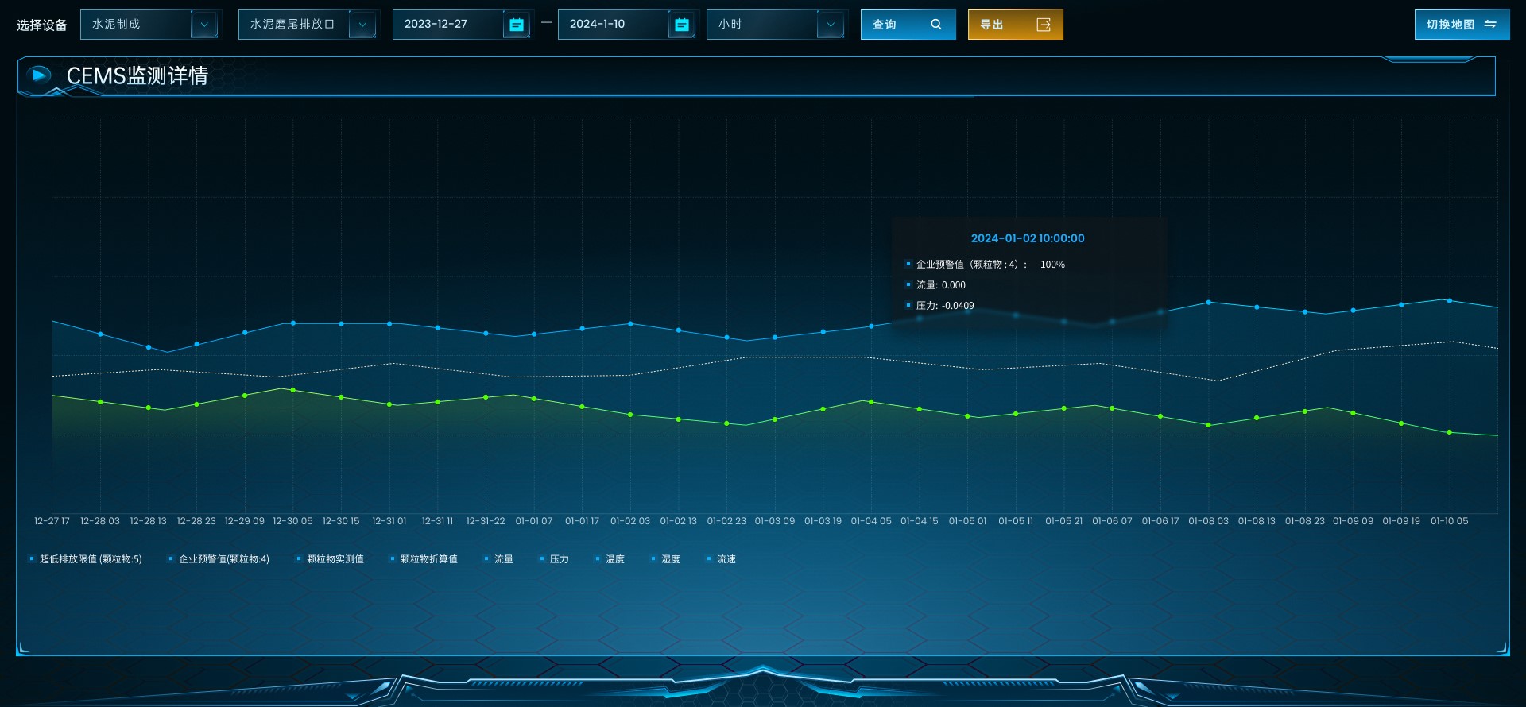Viewport: 1526px width, 707px height.
Task: Click the play icon beside CEMS监测详情
Action: pyautogui.click(x=38, y=75)
